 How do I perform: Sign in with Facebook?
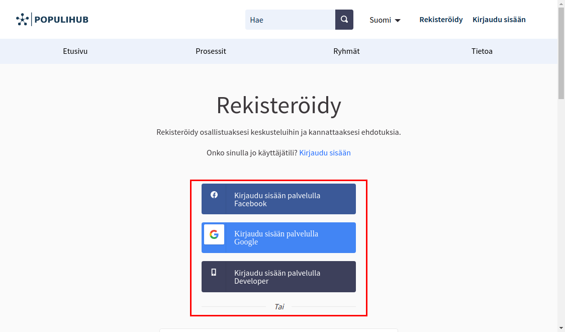(278, 199)
